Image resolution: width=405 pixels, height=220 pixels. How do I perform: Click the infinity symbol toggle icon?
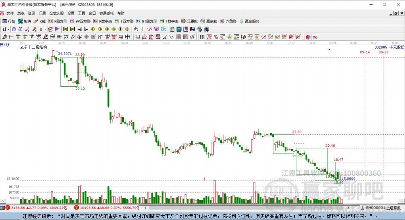(x=315, y=37)
